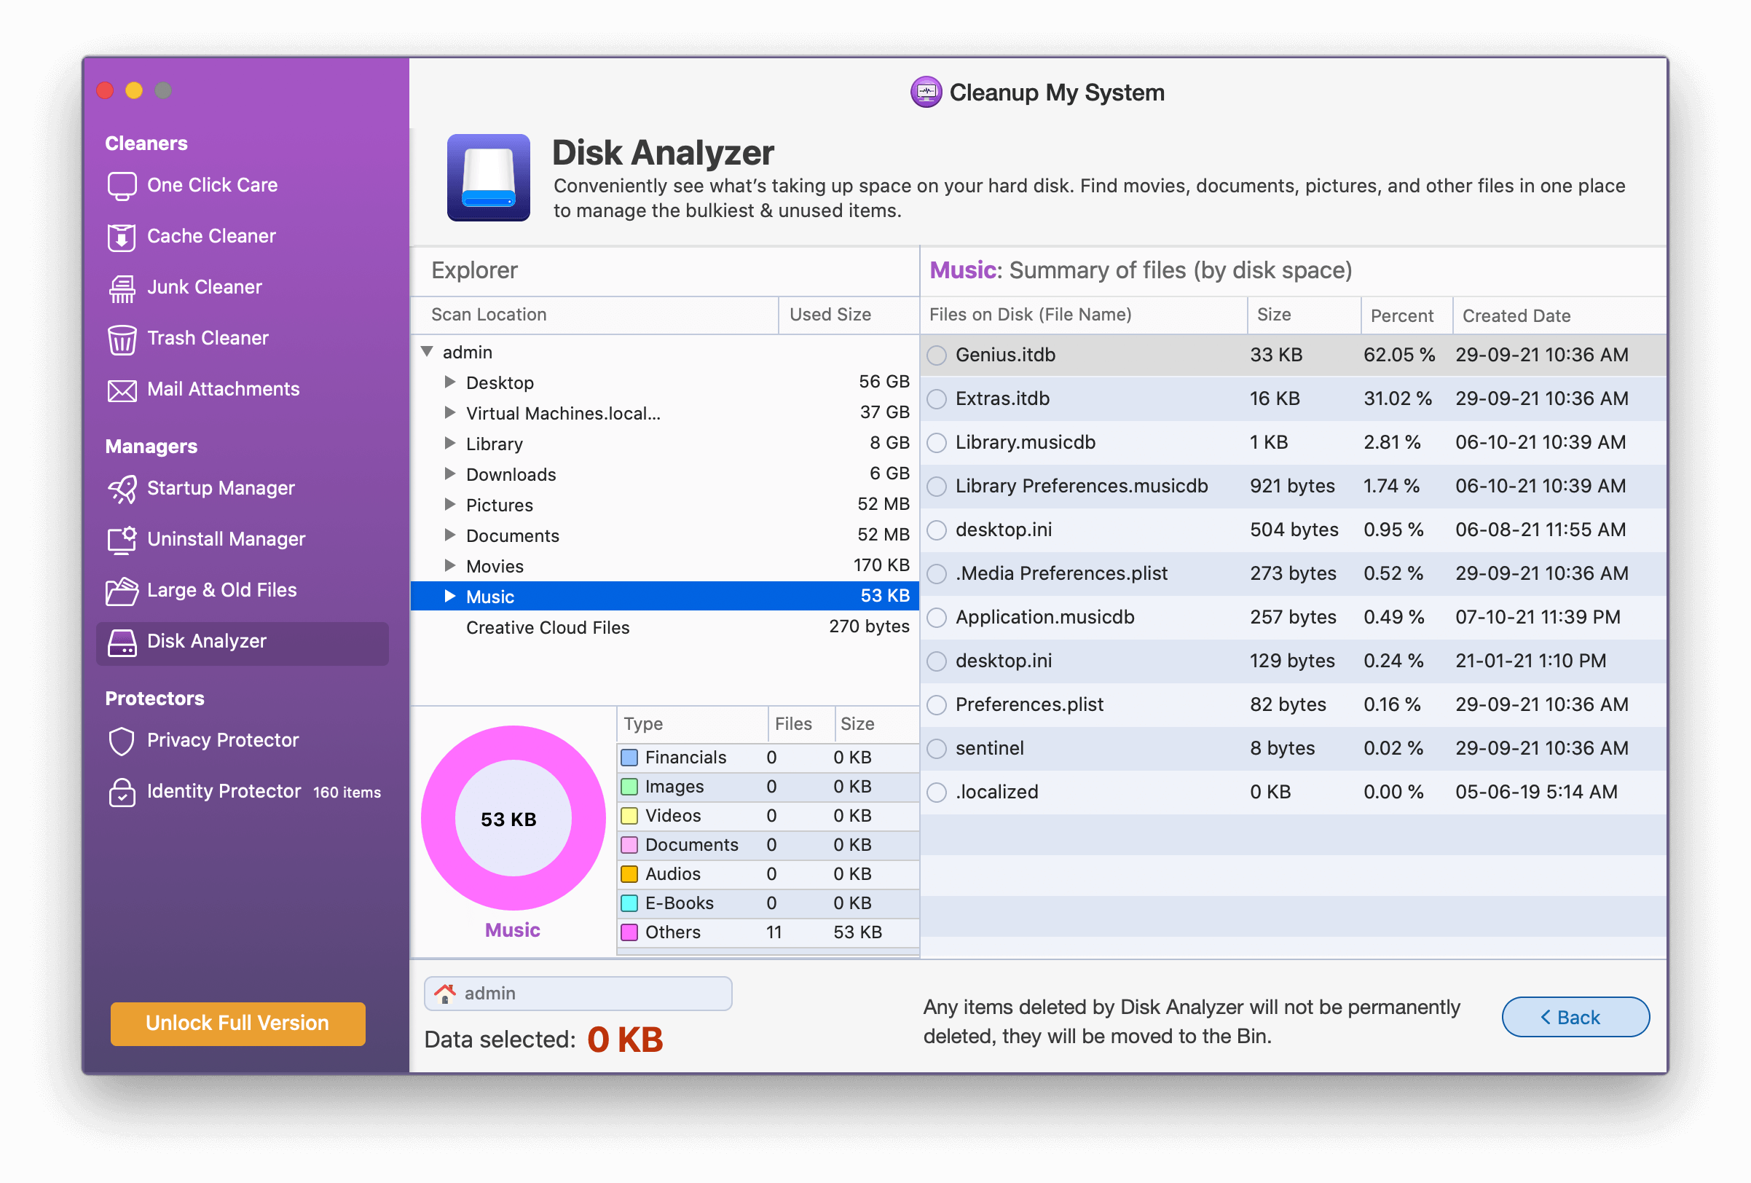This screenshot has width=1751, height=1183.
Task: Click the Unlock Full Version button
Action: point(237,1023)
